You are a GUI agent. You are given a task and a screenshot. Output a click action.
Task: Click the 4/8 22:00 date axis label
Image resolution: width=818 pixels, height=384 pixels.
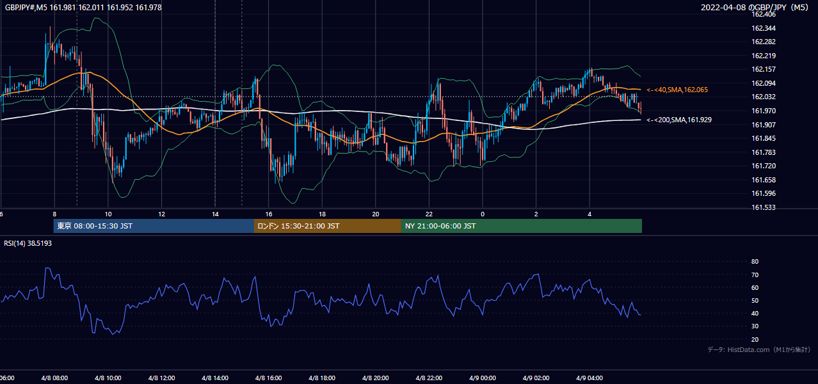point(429,378)
